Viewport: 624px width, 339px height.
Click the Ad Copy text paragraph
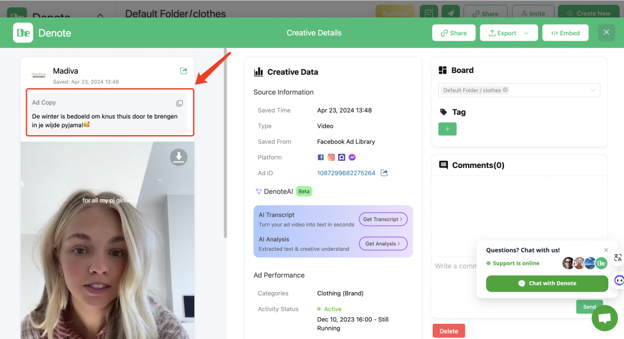pos(105,121)
